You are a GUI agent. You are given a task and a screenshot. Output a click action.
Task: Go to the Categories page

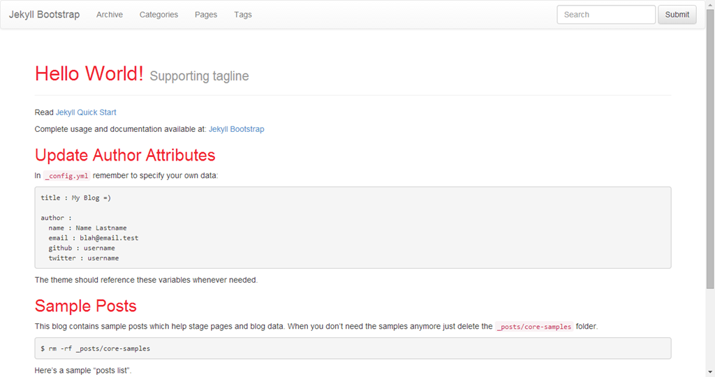pos(159,15)
